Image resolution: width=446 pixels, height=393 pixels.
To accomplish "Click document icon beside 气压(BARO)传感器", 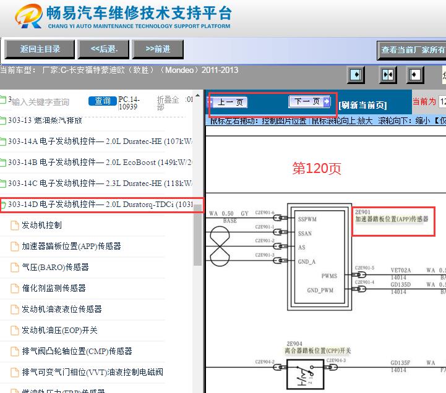I will 15,268.
